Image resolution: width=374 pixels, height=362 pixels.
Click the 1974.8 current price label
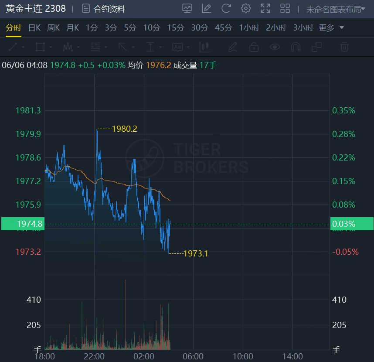click(x=23, y=224)
